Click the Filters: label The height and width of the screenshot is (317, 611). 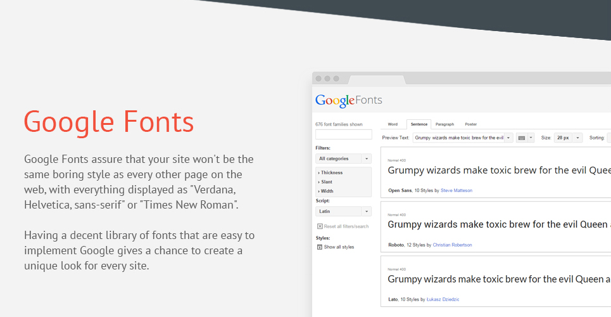click(323, 148)
